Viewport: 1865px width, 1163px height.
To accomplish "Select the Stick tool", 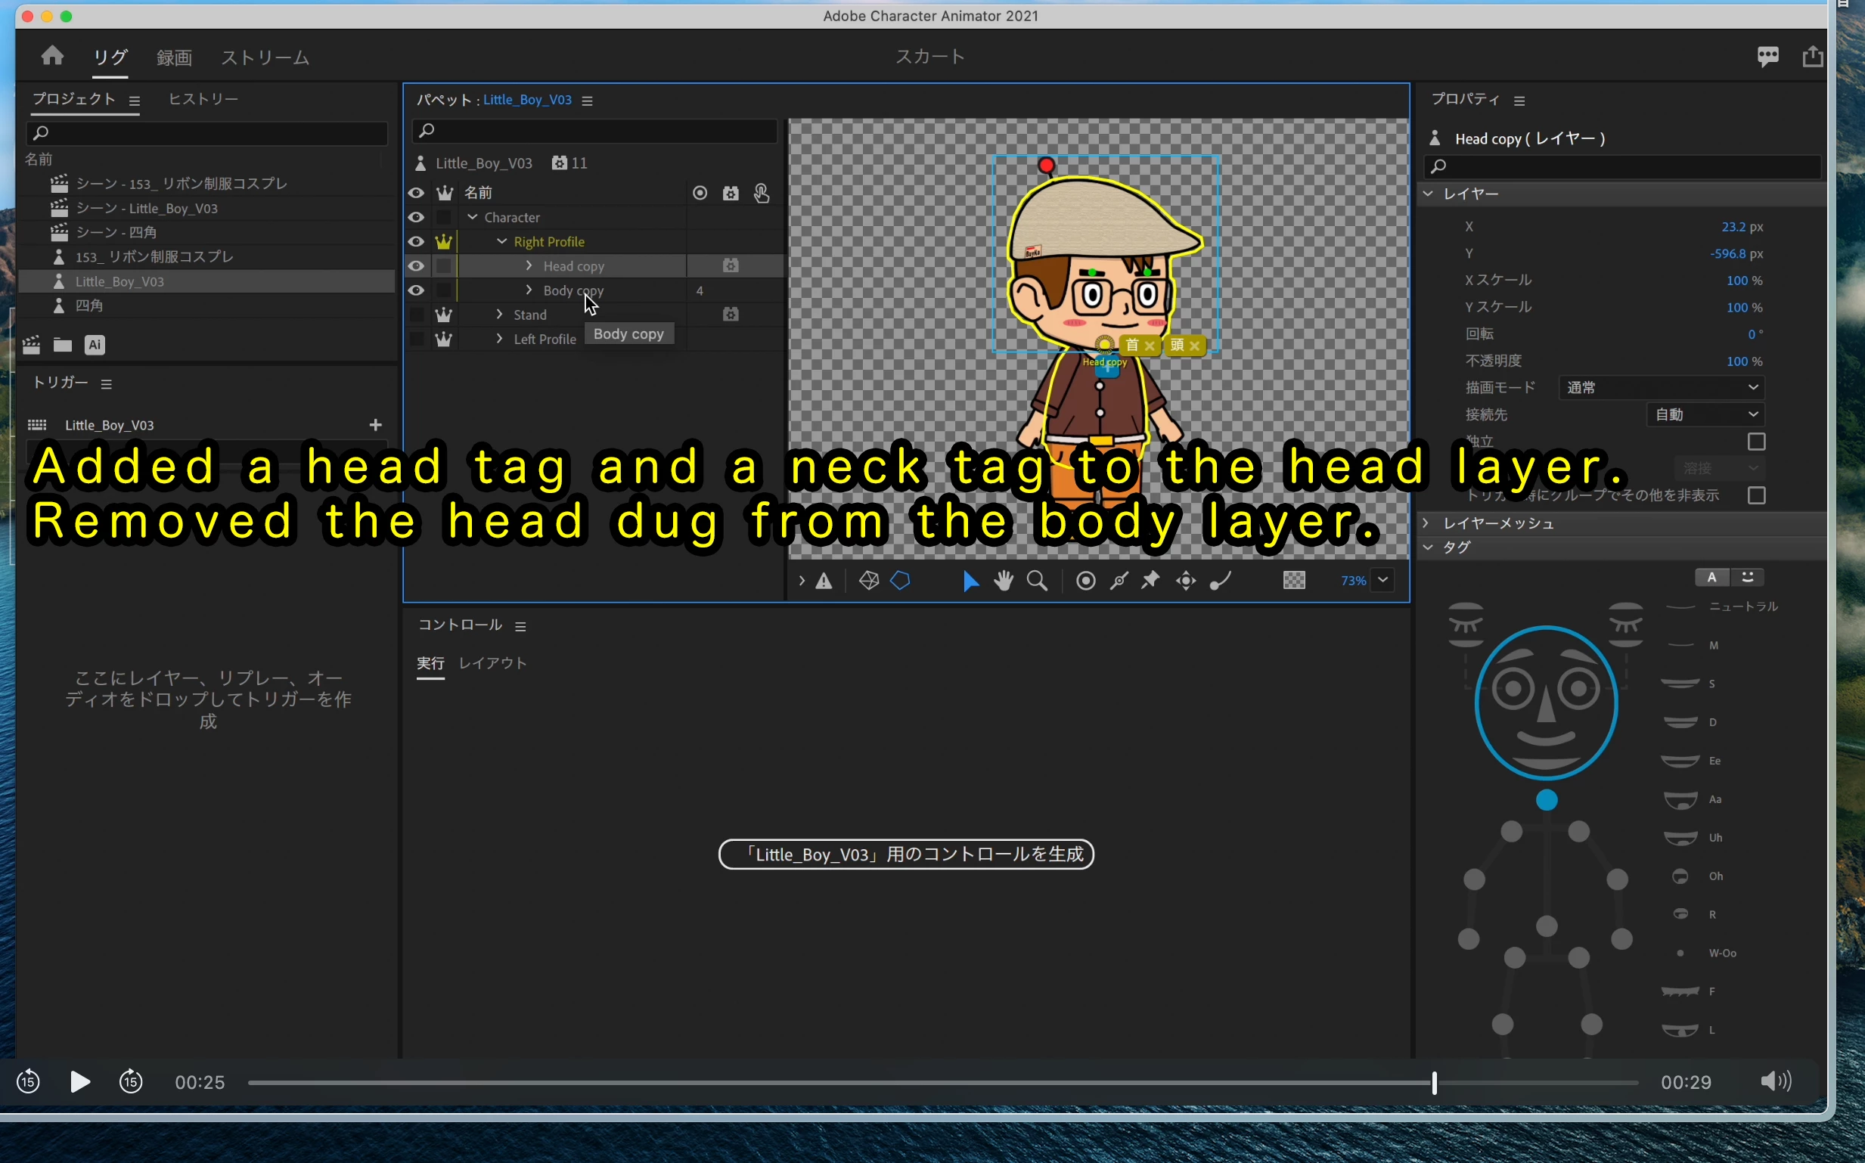I will (1119, 581).
